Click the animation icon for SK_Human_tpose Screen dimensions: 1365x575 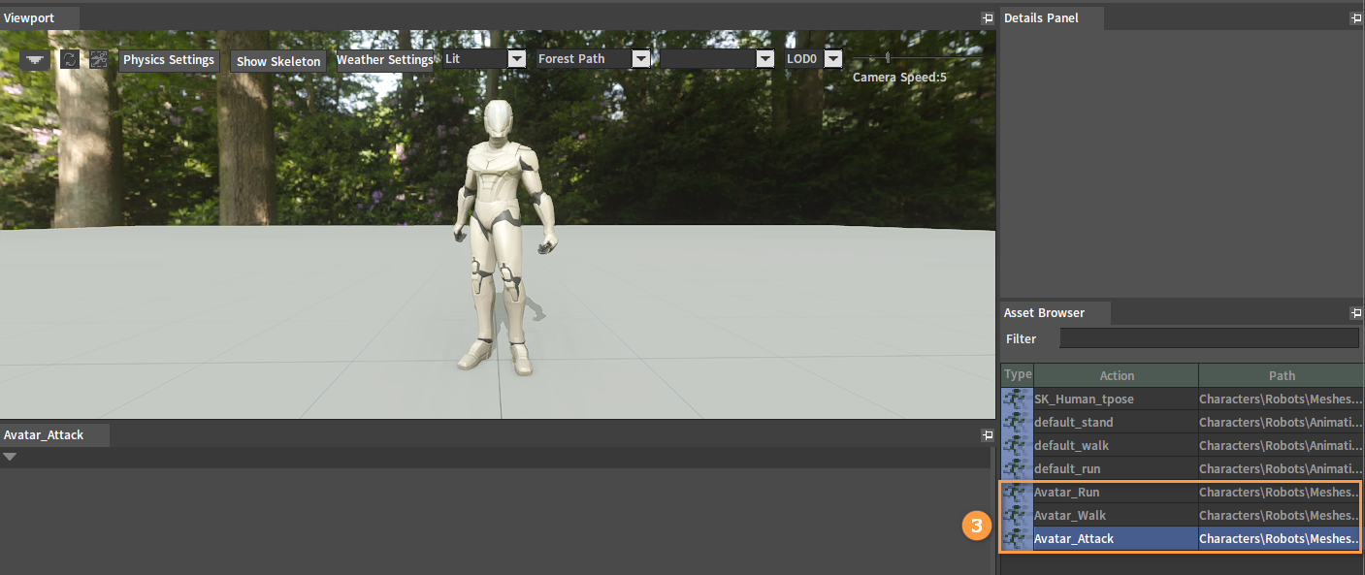(1017, 399)
